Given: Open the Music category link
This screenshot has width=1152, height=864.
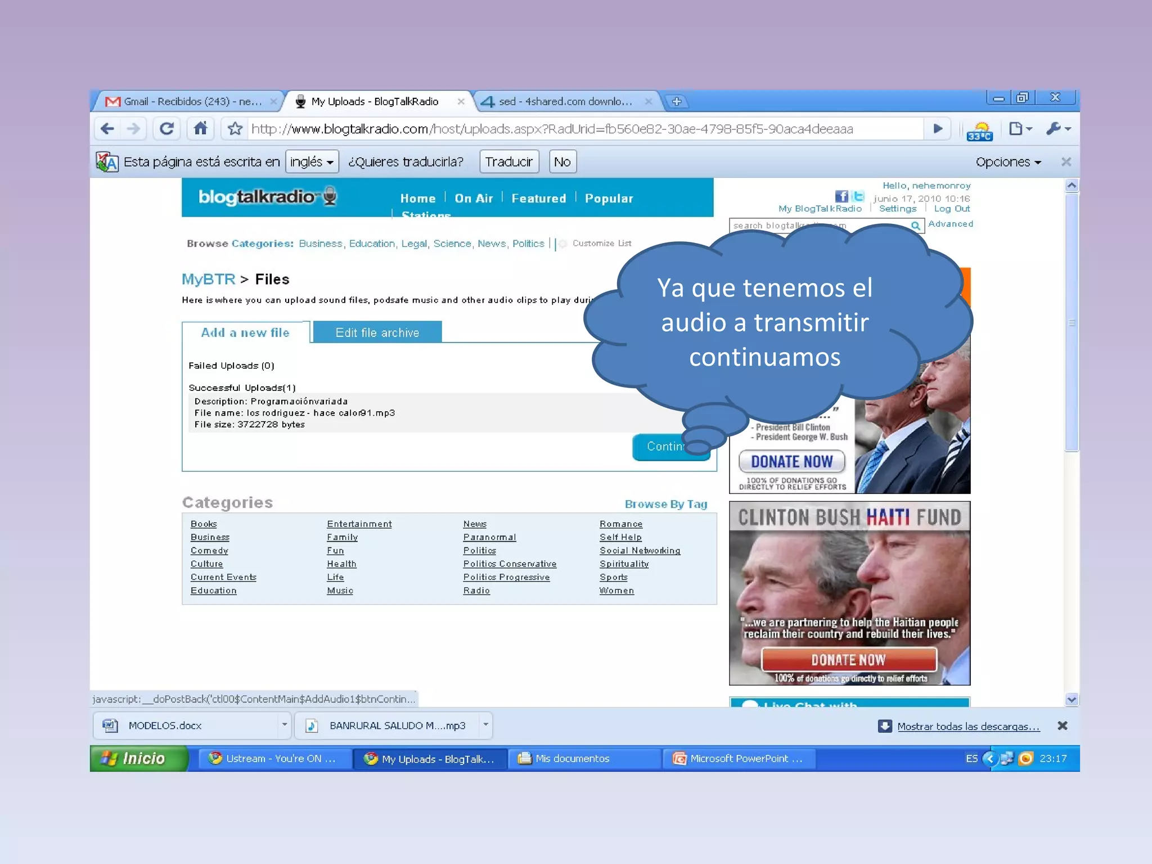Looking at the screenshot, I should pyautogui.click(x=340, y=590).
